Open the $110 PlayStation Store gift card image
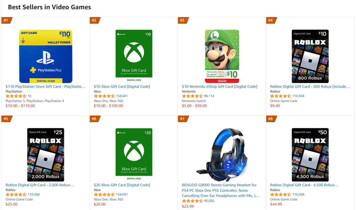Screen dimensions: 356x210 [x=46, y=56]
